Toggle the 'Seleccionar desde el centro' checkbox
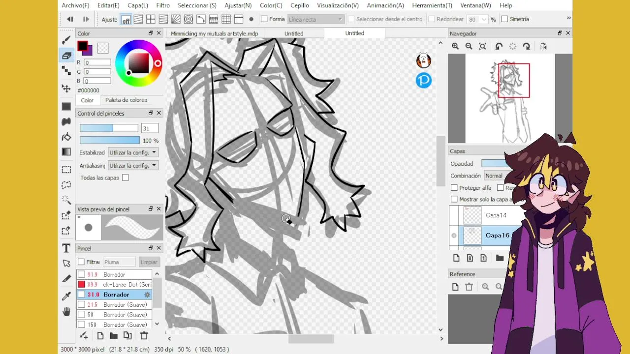 tap(351, 19)
